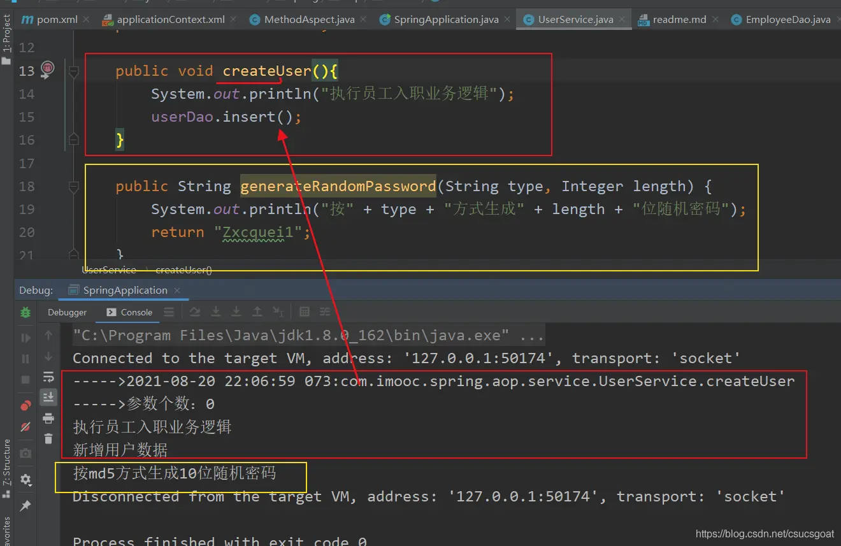Screen dimensions: 841x546
Task: Click the userDao identifier on line 15
Action: pyautogui.click(x=182, y=117)
